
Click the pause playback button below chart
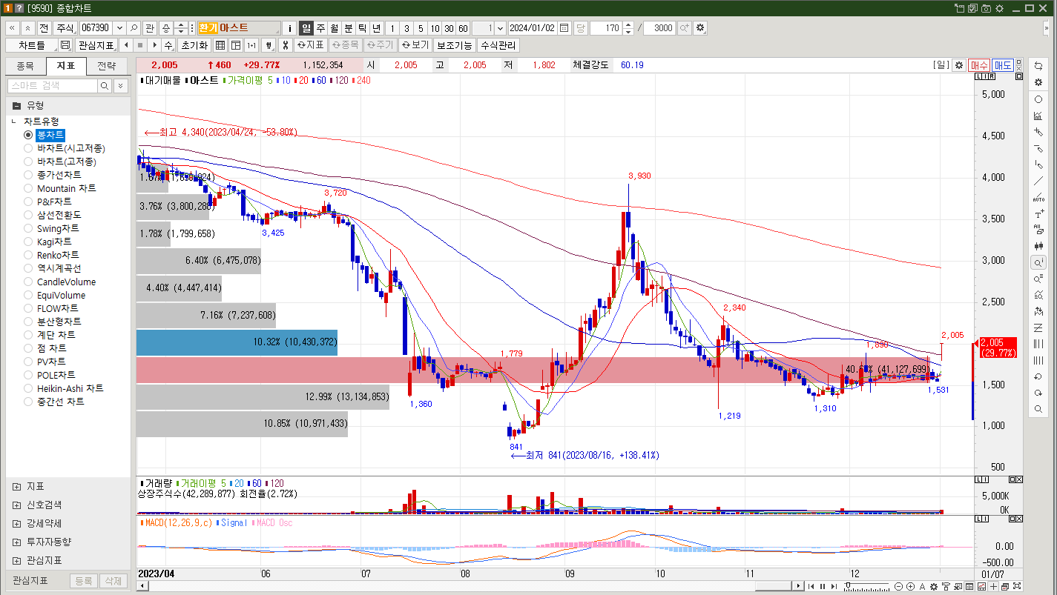(822, 586)
